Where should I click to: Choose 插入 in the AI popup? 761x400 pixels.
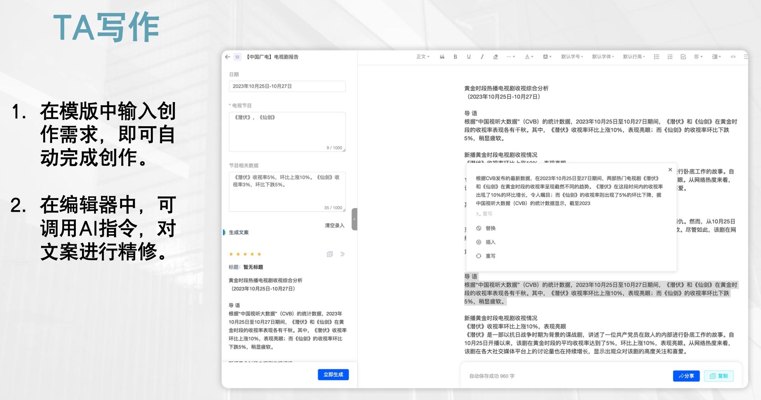coord(486,242)
